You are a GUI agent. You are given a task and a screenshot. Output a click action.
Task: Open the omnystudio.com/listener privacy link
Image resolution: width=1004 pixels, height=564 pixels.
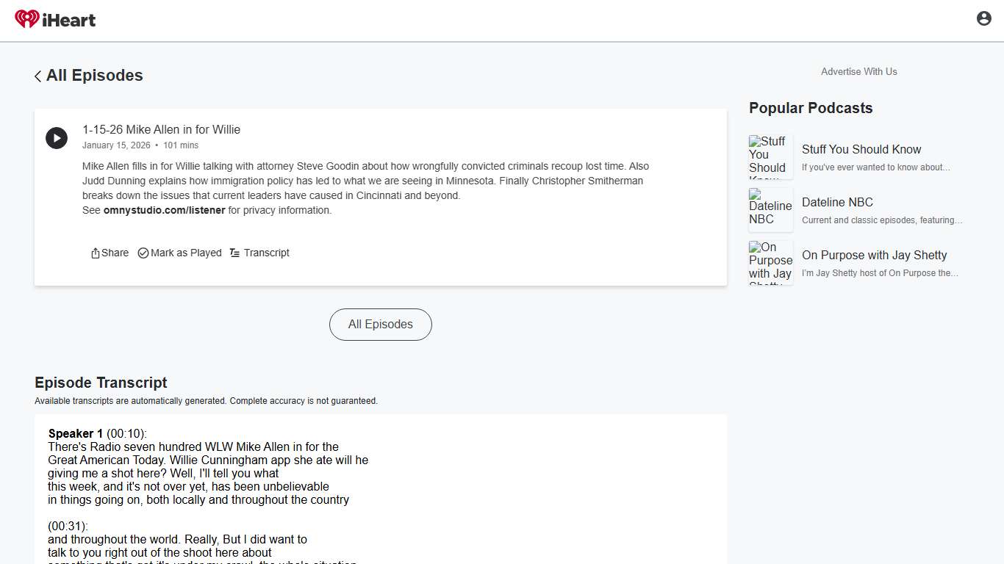pyautogui.click(x=164, y=210)
